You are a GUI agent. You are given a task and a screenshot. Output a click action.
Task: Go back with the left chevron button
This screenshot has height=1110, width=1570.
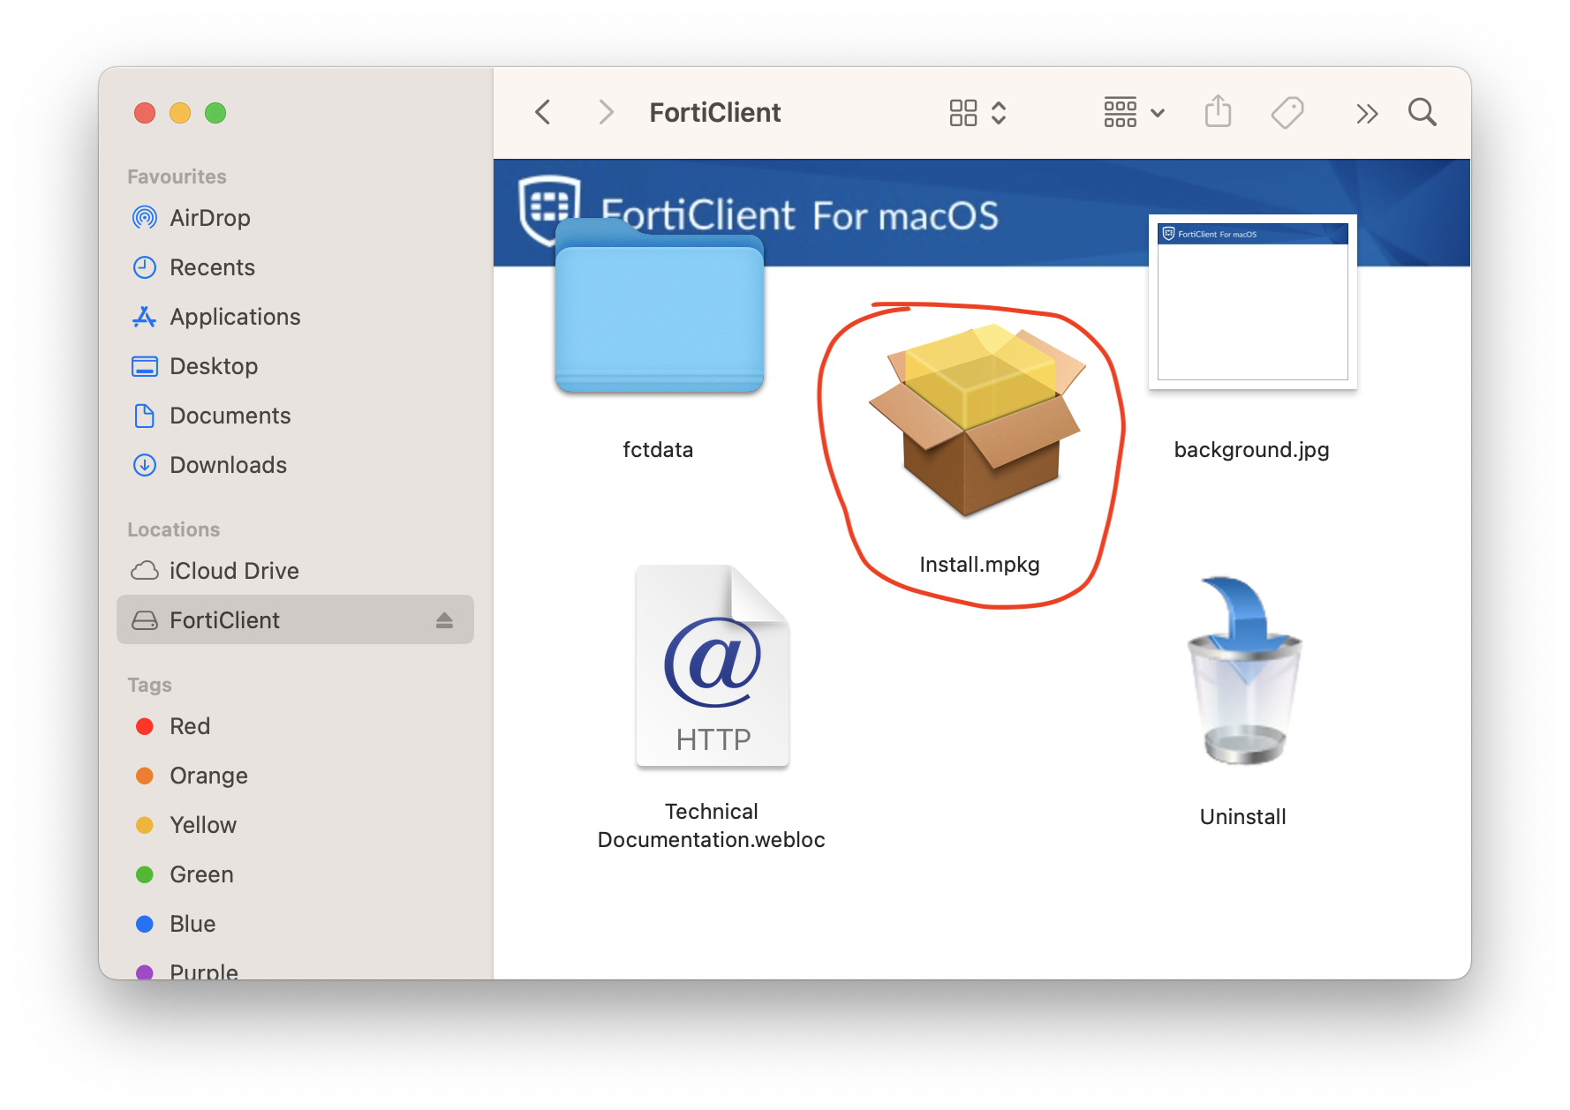[x=543, y=112]
